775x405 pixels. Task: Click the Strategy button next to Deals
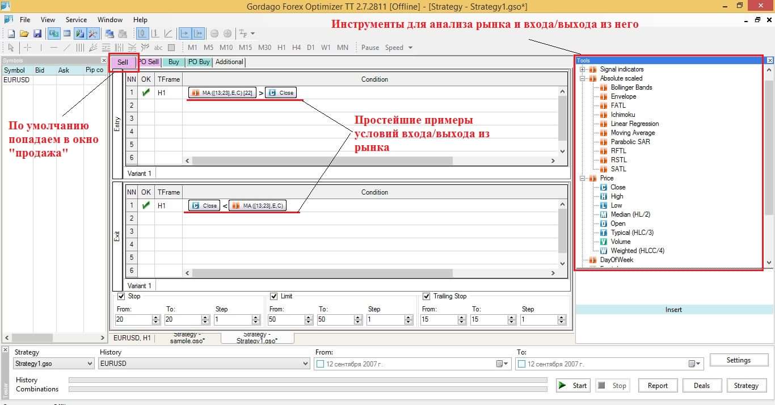746,386
